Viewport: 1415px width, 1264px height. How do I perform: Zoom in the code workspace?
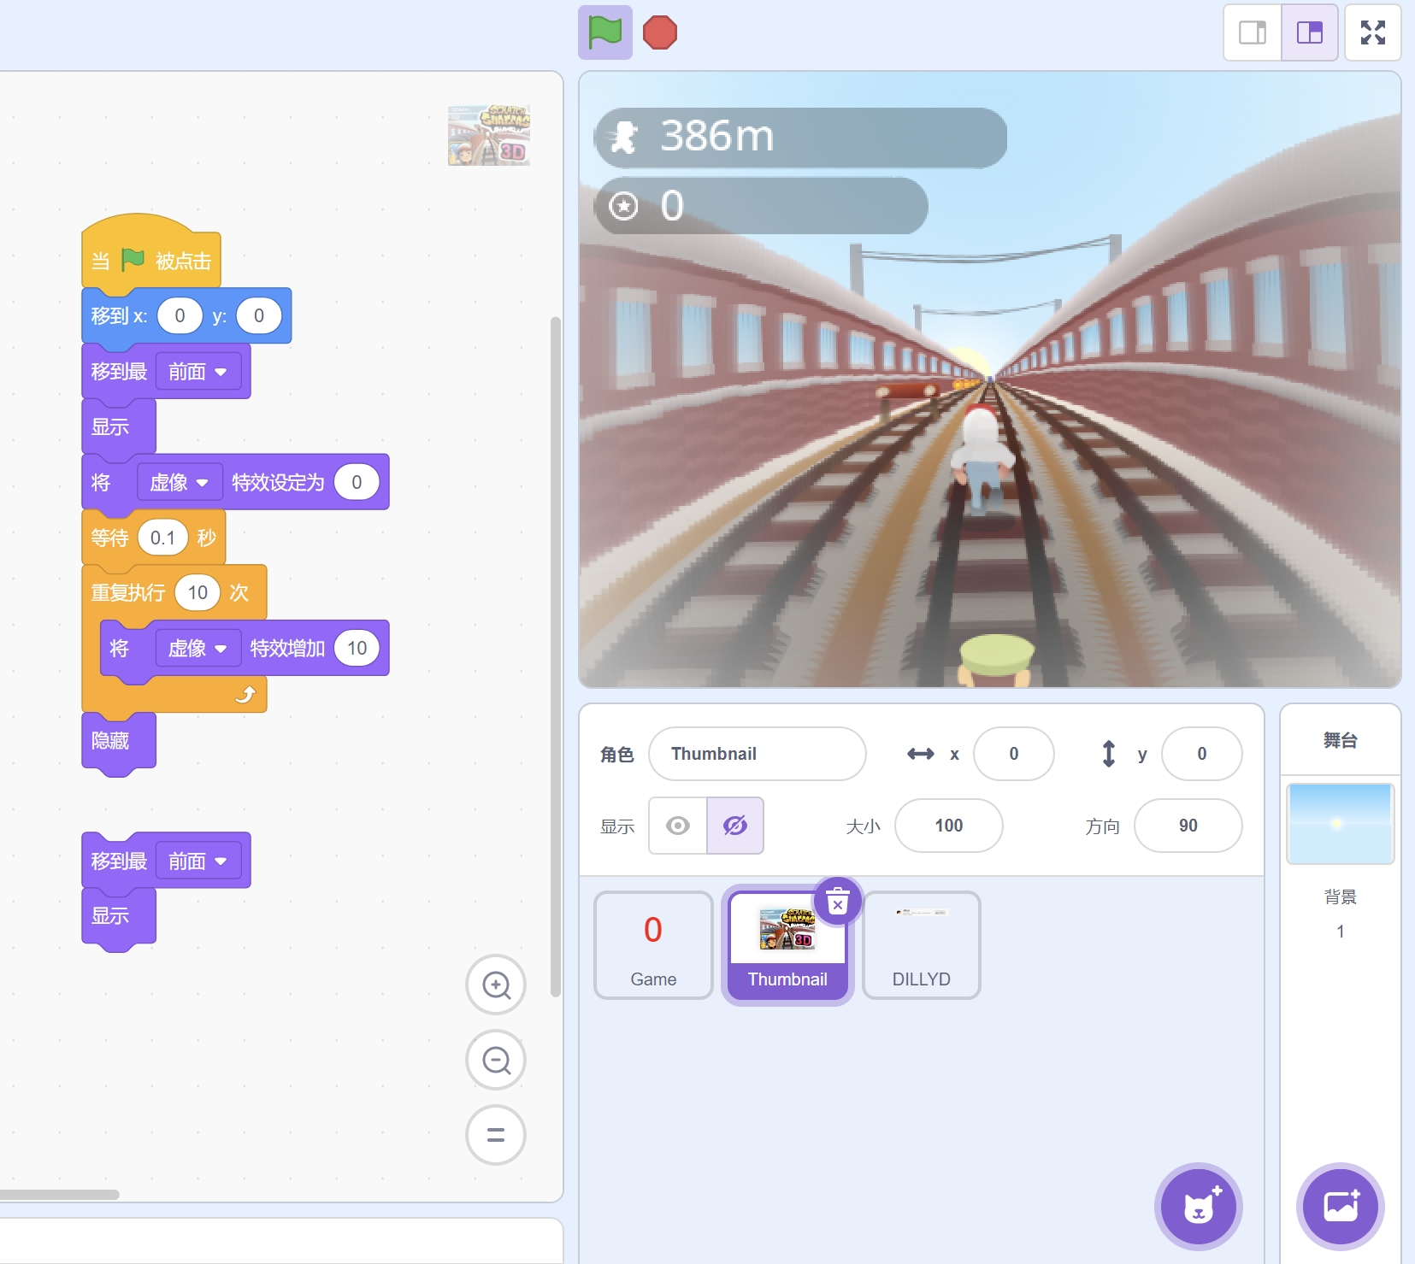point(496,985)
